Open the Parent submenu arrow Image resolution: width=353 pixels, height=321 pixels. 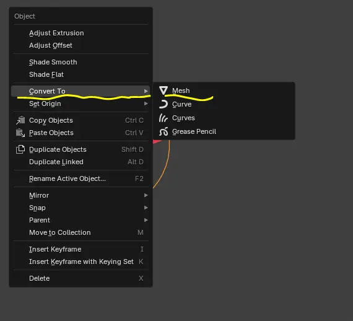[x=146, y=220]
